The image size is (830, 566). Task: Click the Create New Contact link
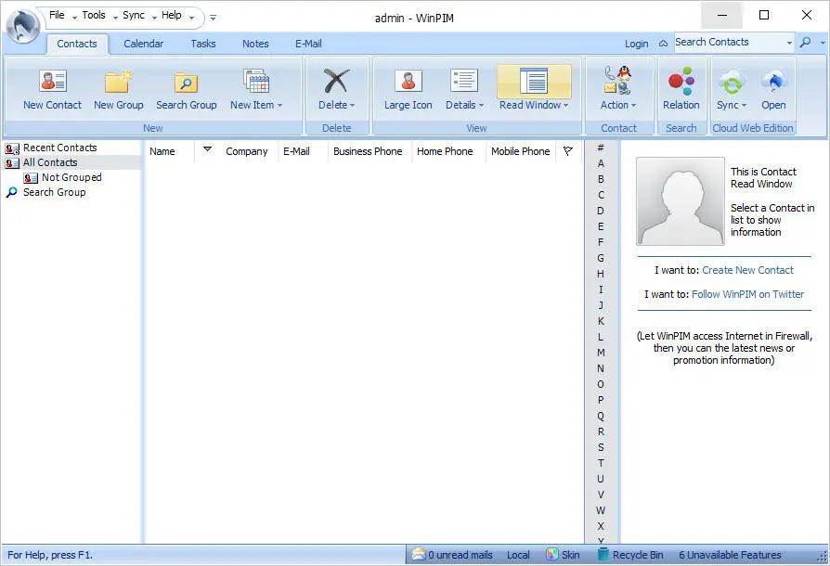point(747,270)
